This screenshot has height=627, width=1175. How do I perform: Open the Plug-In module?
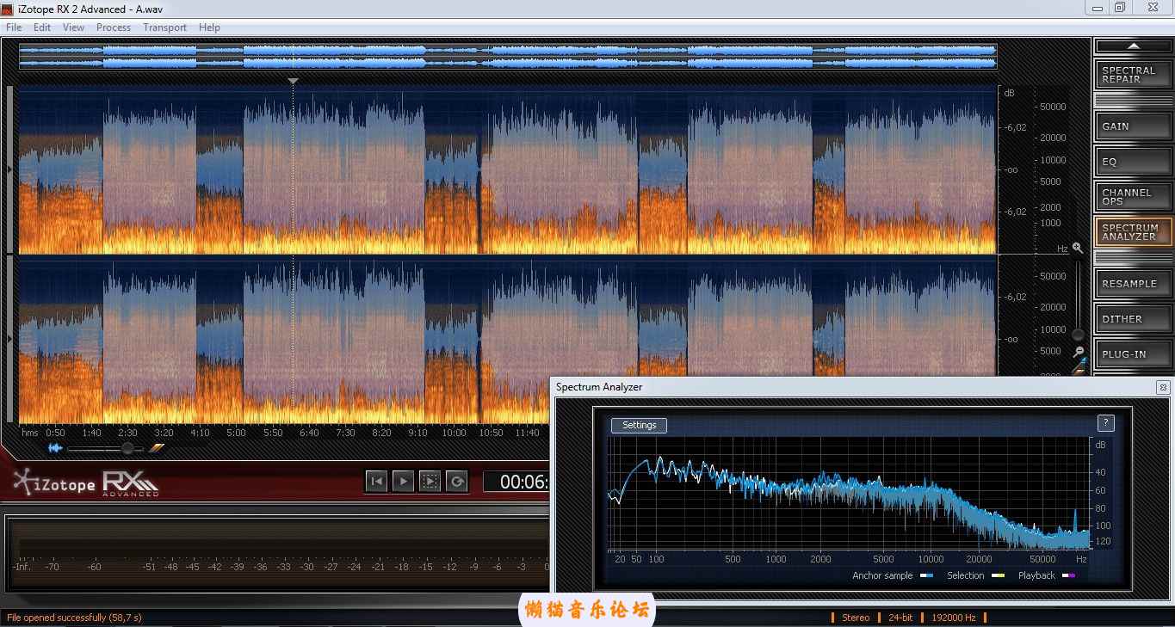point(1134,353)
